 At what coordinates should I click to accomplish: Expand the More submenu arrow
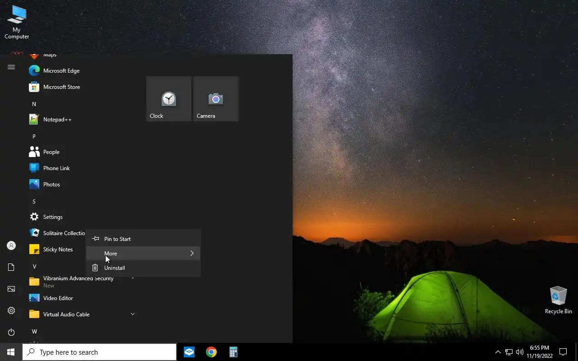tap(192, 253)
